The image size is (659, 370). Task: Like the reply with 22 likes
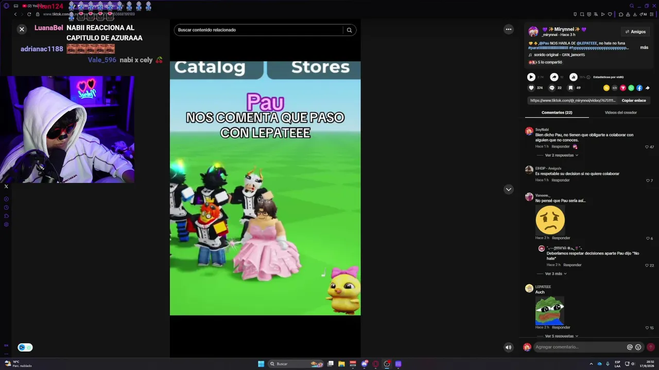(647, 265)
